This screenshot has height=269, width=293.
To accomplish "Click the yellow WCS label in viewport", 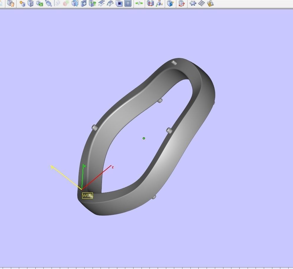I will (88, 195).
